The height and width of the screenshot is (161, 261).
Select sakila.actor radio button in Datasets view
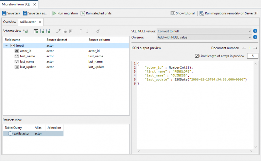click(x=10, y=134)
